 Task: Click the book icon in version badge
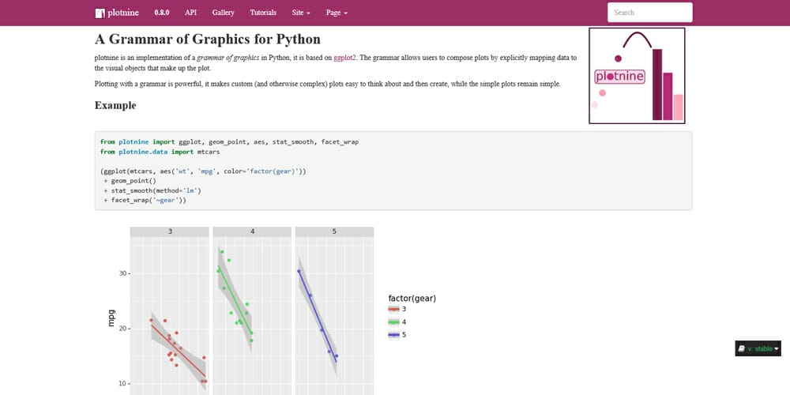[742, 348]
